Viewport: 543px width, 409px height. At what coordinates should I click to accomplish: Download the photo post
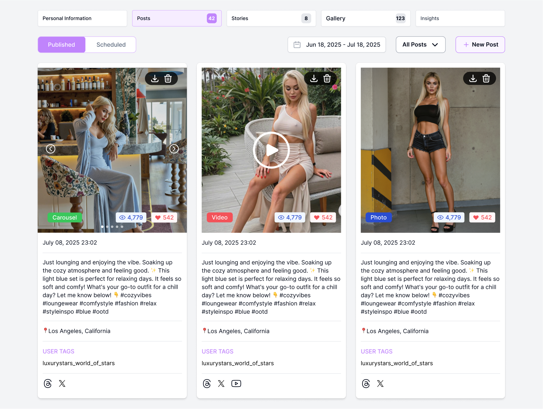pos(473,79)
